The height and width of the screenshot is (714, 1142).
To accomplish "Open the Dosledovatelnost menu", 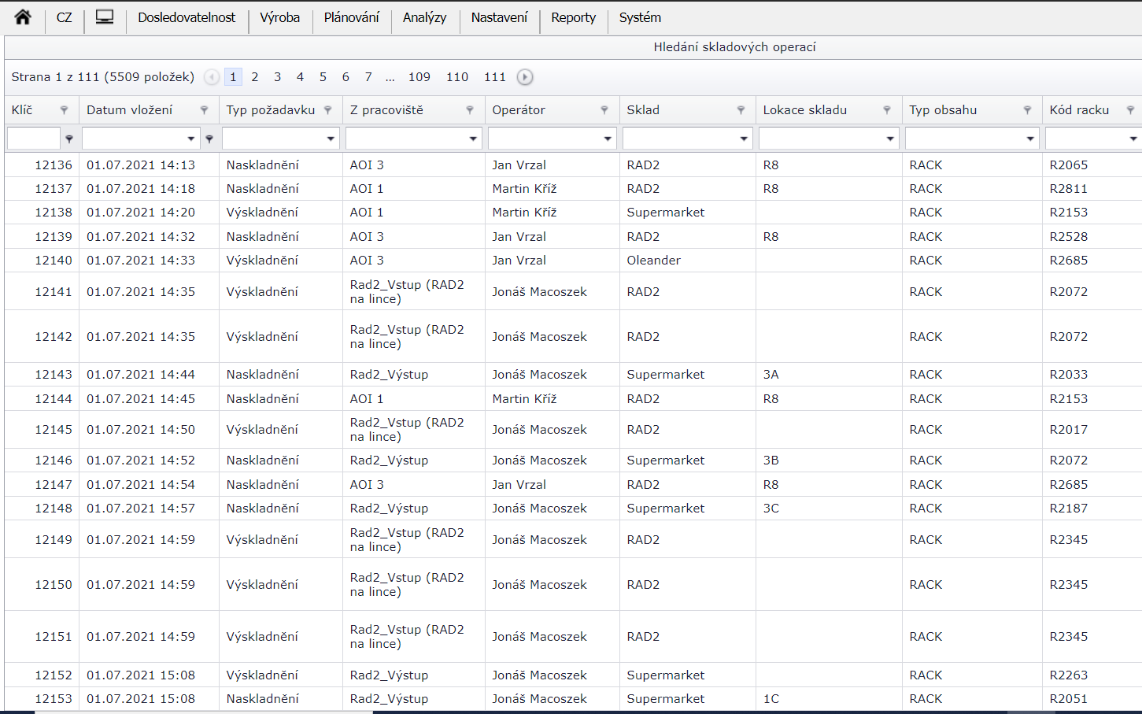I will tap(187, 17).
